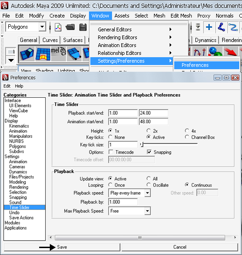Click the blue plane shelf icon
This screenshot has height=255, width=242.
(x=74, y=54)
